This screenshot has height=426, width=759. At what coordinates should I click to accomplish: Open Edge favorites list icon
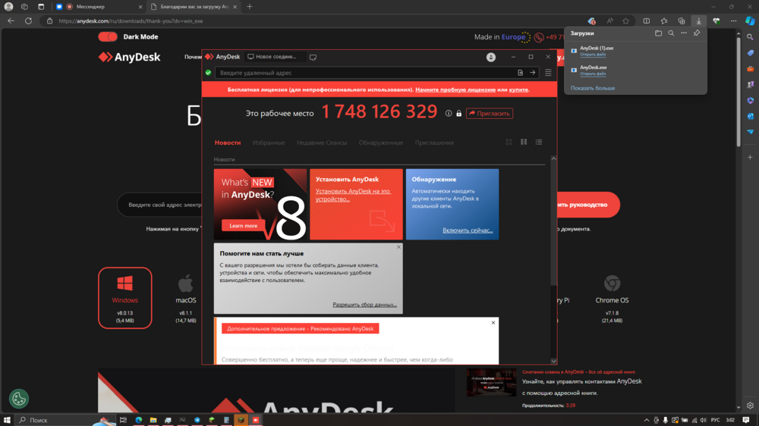coord(663,20)
